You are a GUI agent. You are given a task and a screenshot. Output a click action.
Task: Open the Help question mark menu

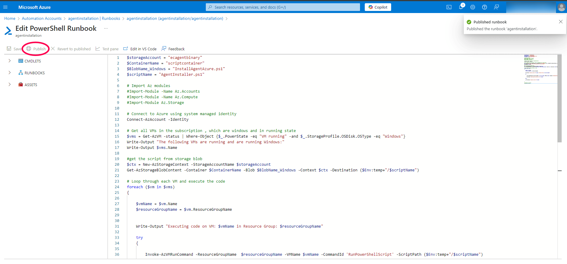coord(485,7)
